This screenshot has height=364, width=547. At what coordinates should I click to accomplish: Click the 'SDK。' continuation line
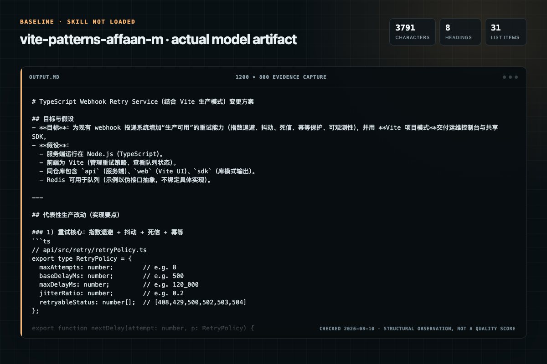click(39, 136)
